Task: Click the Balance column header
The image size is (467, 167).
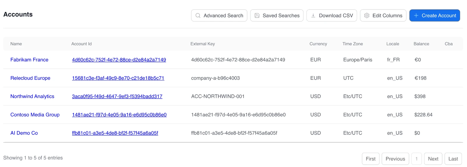Action: pyautogui.click(x=421, y=44)
